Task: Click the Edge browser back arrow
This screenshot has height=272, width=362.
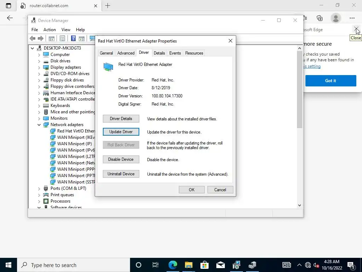Action: pos(10,18)
